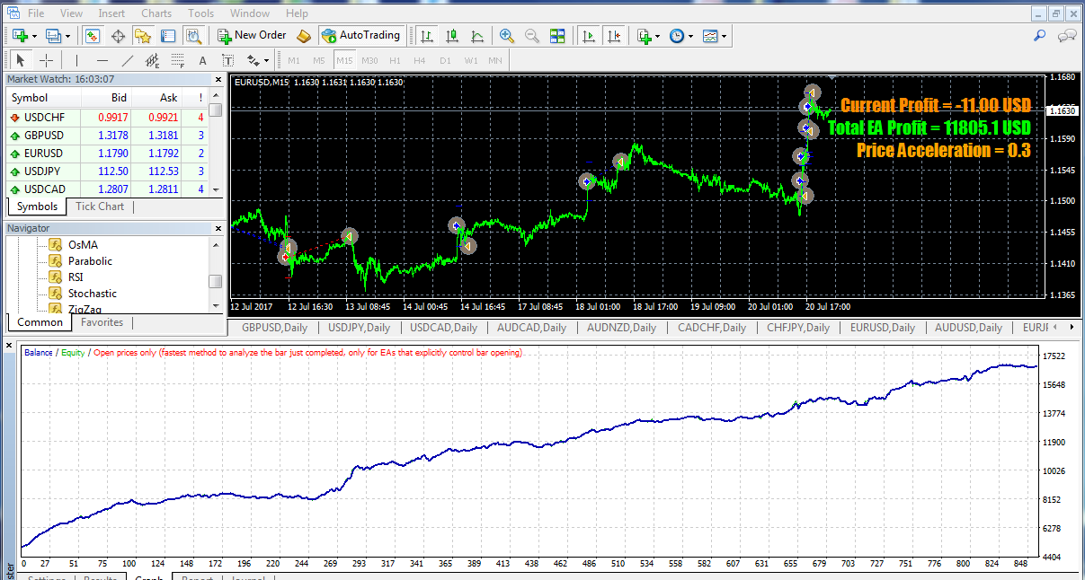Screen dimensions: 1085x580
Task: Switch to the Tick Chart tab
Action: point(100,207)
